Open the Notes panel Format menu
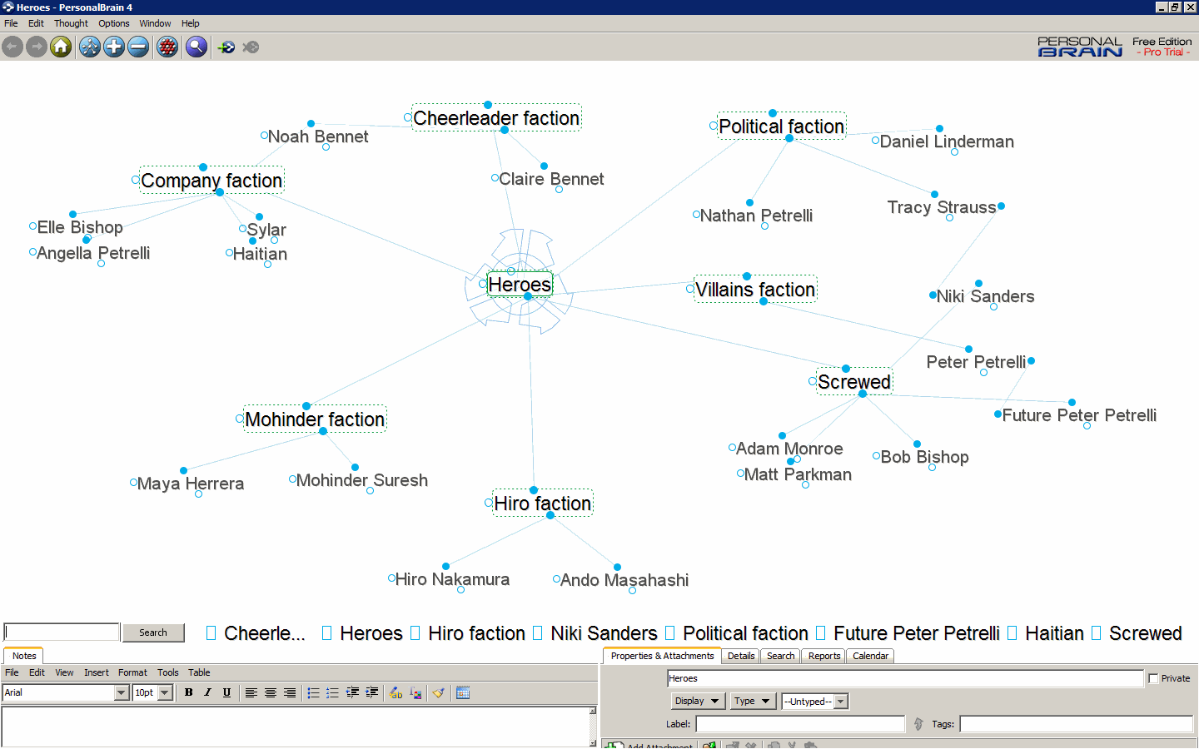1199x749 pixels. point(132,672)
